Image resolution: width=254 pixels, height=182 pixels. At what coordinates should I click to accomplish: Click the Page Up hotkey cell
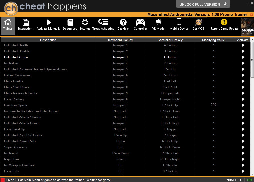120,135
